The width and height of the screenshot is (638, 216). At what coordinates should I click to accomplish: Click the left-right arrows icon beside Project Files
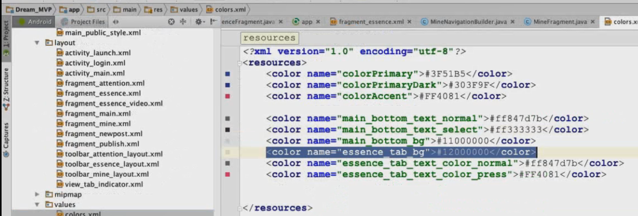coord(116,22)
